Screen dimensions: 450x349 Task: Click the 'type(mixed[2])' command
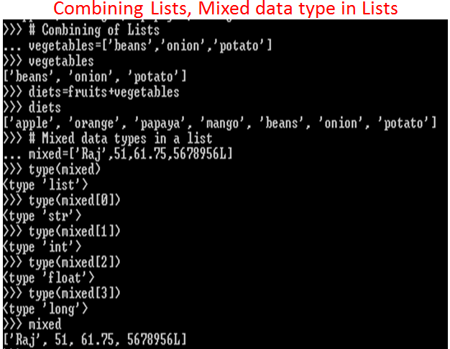click(74, 263)
